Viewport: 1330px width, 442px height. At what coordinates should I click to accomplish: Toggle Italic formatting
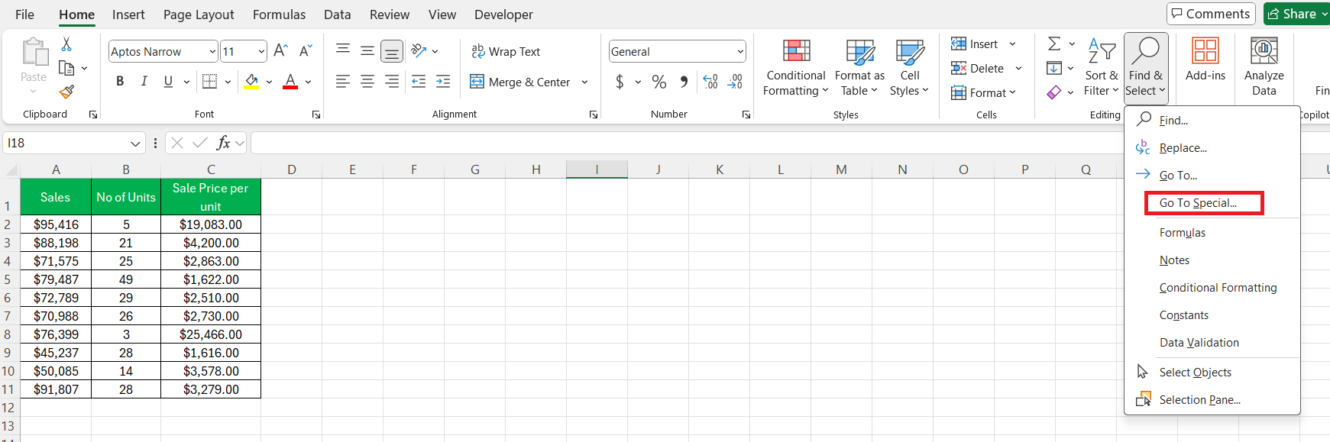pyautogui.click(x=144, y=81)
